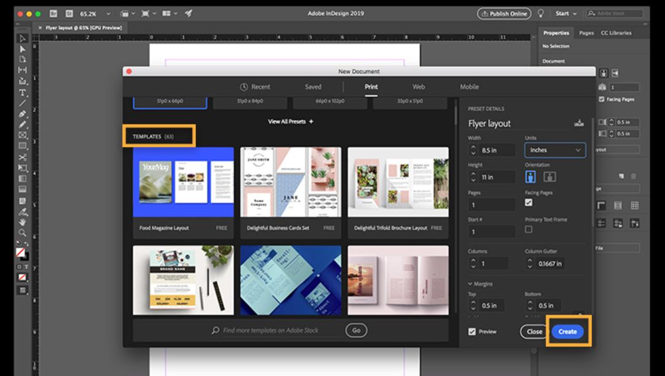Image resolution: width=665 pixels, height=376 pixels.
Task: Select the Gradient Swatch tool
Action: [x=23, y=178]
